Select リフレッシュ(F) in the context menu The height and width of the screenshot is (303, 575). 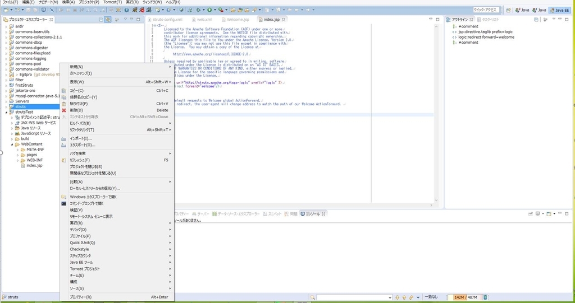coord(117,160)
